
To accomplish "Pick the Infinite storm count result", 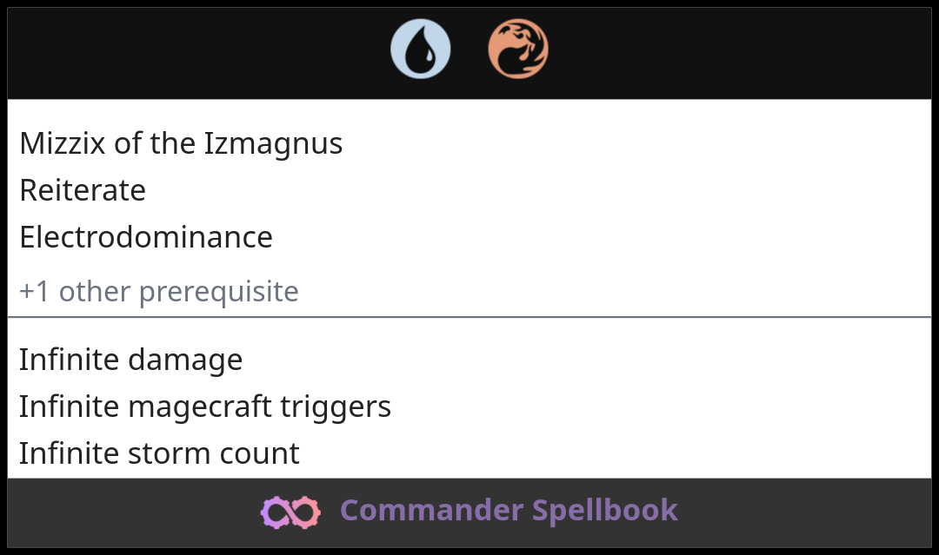I will 159,453.
